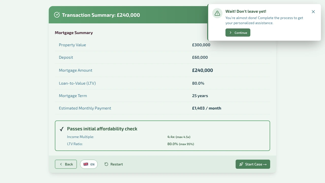The width and height of the screenshot is (325, 183).
Task: Click the Loan-to-Value (LTV) row label
Action: pyautogui.click(x=77, y=83)
